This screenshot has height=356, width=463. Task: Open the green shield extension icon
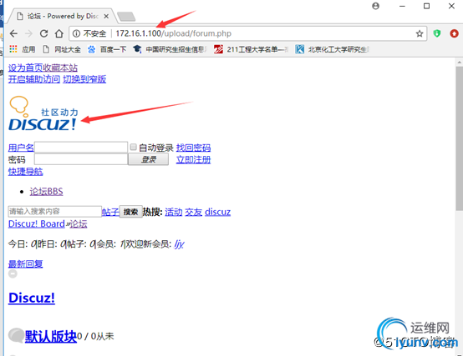437,33
